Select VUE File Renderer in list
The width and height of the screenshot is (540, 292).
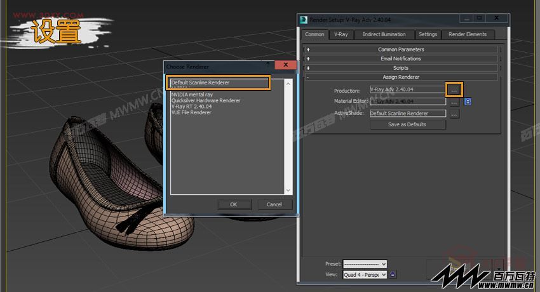(191, 112)
